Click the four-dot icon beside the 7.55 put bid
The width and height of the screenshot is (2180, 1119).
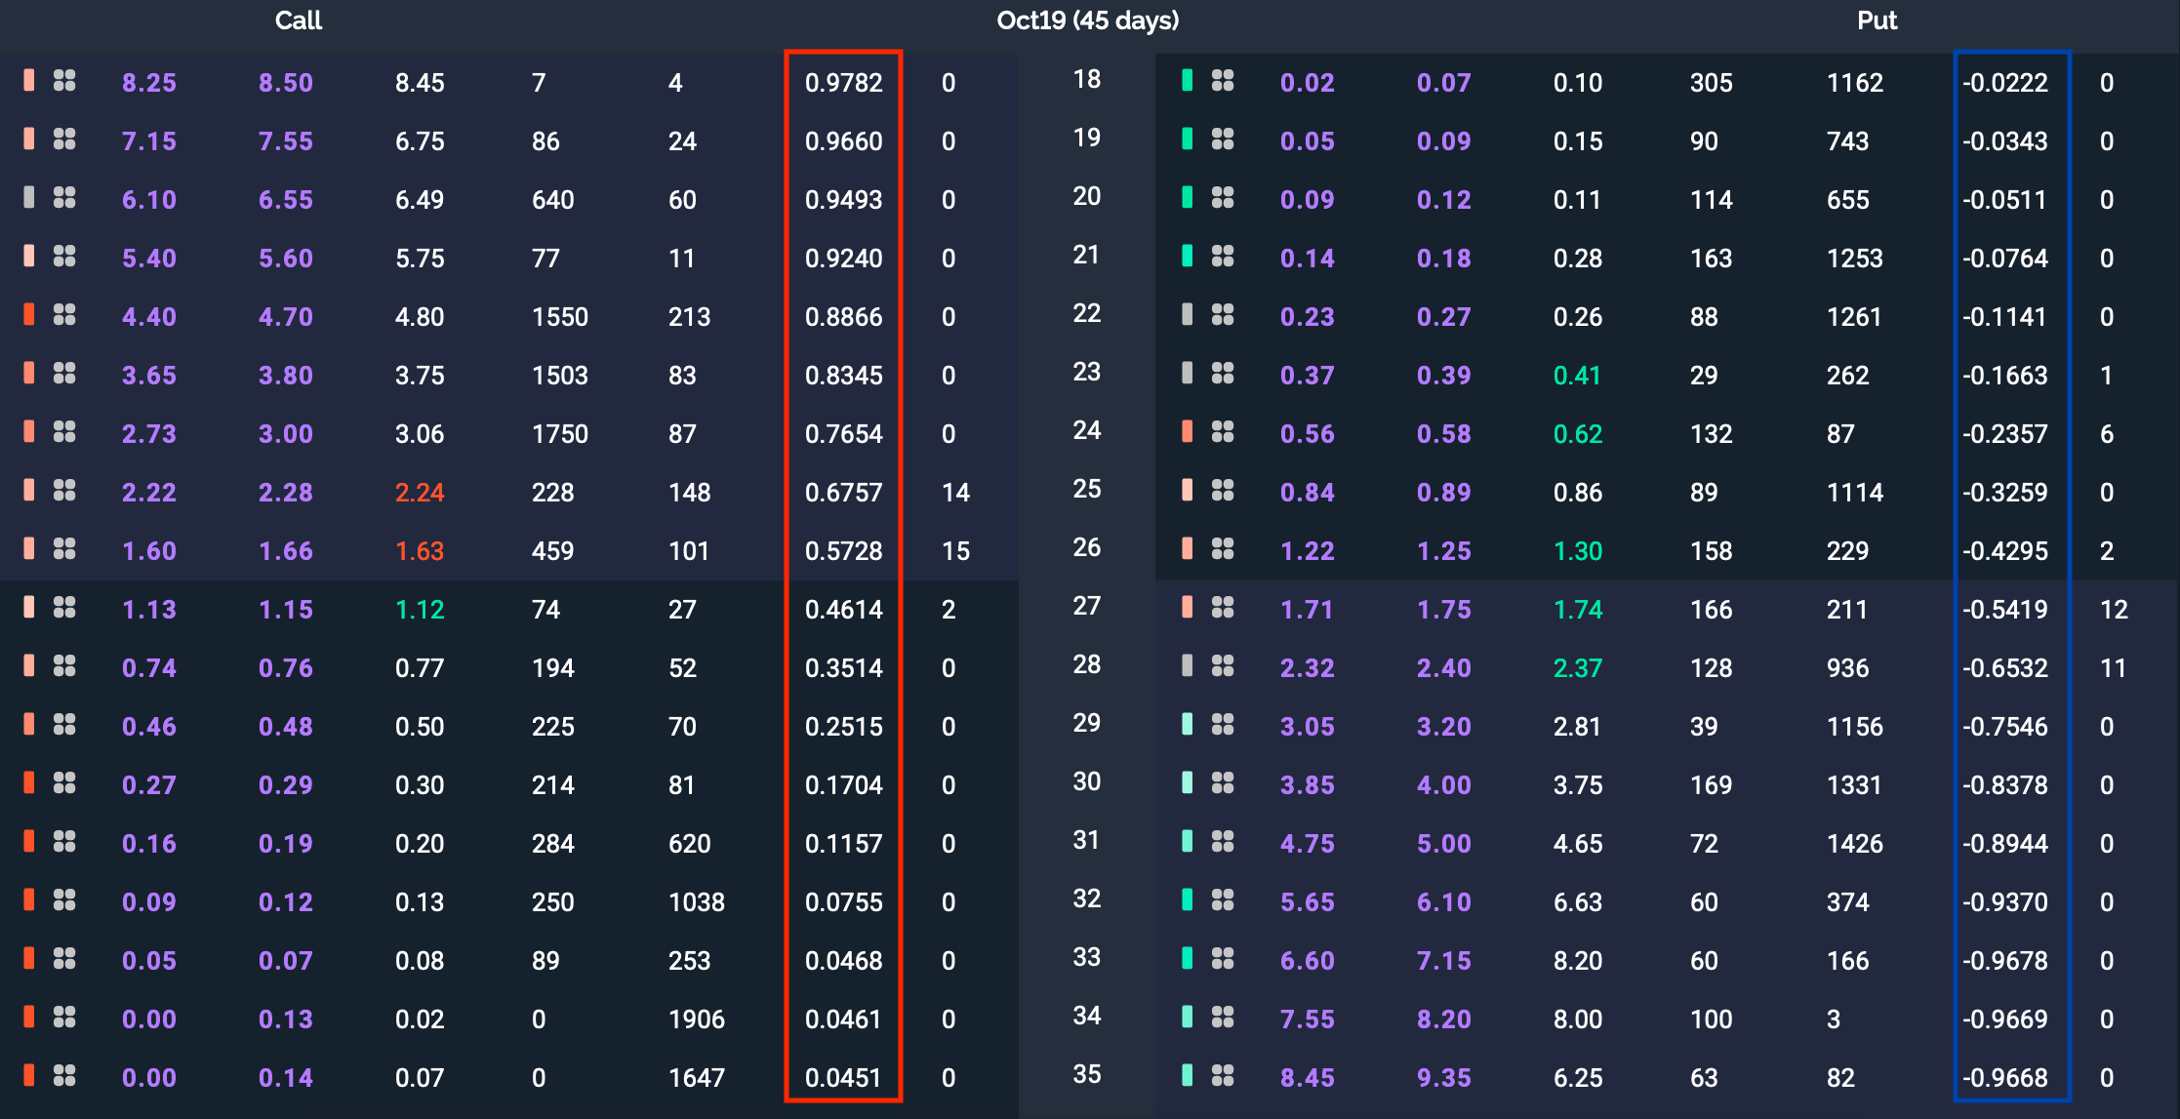pos(1223,1019)
